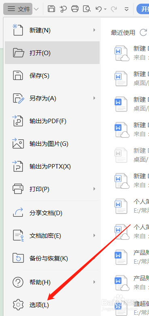The height and width of the screenshot is (316, 149).
Task: Click the PDF export icon beside 输出为PDF(F)
Action: point(18,121)
